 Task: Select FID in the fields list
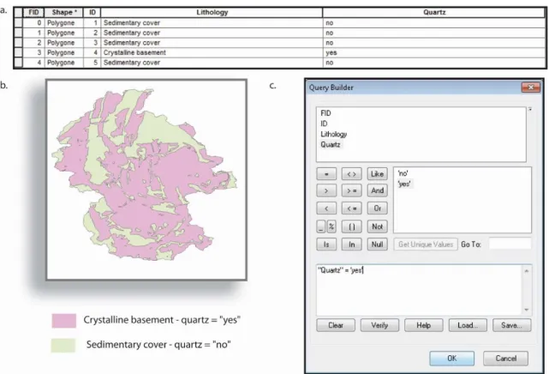pos(325,113)
